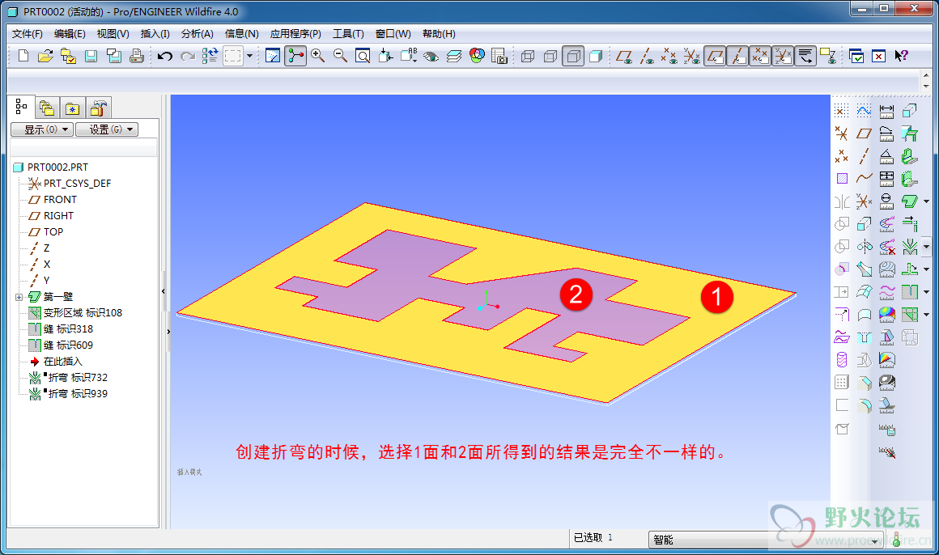The height and width of the screenshot is (555, 939).
Task: Click the Wireframe display cube icon
Action: [528, 56]
